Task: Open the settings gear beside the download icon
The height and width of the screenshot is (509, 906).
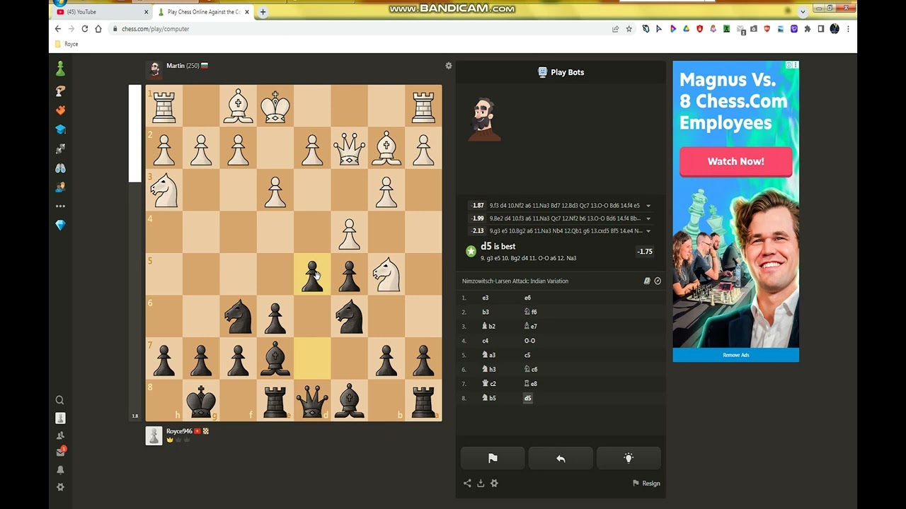Action: coord(494,484)
